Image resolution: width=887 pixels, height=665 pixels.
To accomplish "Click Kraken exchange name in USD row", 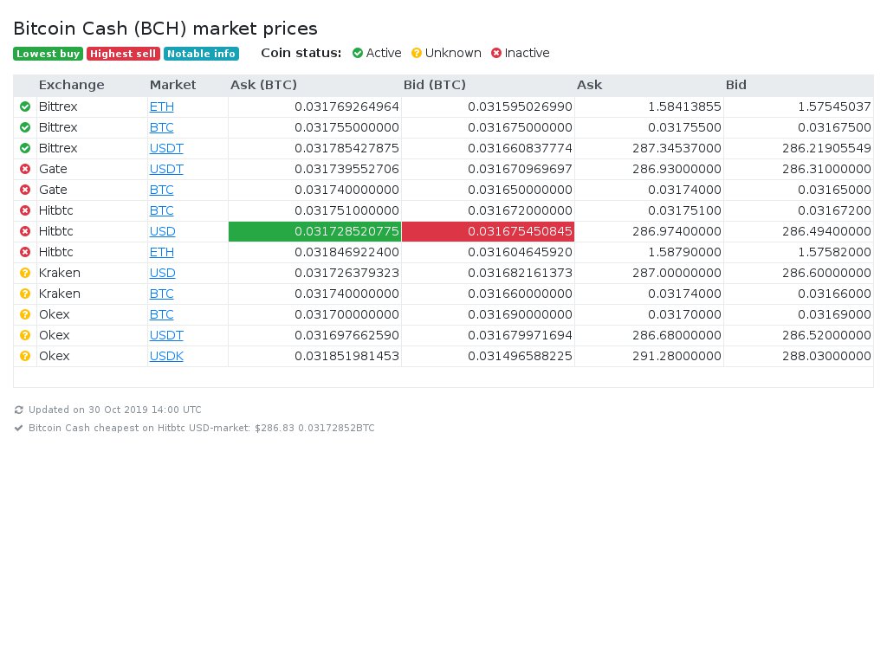I will pyautogui.click(x=60, y=273).
